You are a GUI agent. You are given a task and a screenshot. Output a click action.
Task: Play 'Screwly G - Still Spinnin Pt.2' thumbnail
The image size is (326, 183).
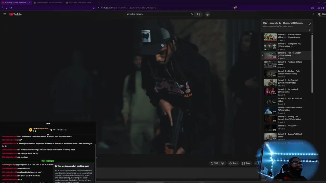coord(270,46)
